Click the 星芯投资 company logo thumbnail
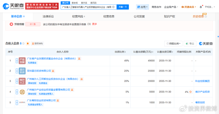Image resolution: width=219 pixels, height=114 pixels. point(22,71)
